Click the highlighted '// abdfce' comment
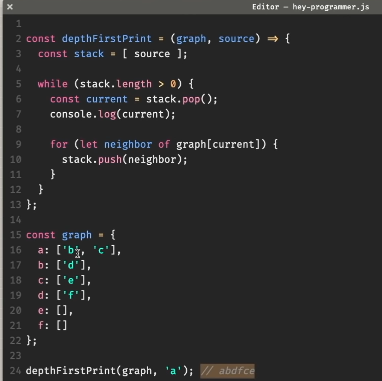The width and height of the screenshot is (382, 381). 228,371
